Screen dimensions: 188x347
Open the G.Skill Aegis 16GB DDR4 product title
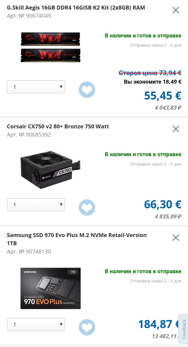(x=76, y=8)
